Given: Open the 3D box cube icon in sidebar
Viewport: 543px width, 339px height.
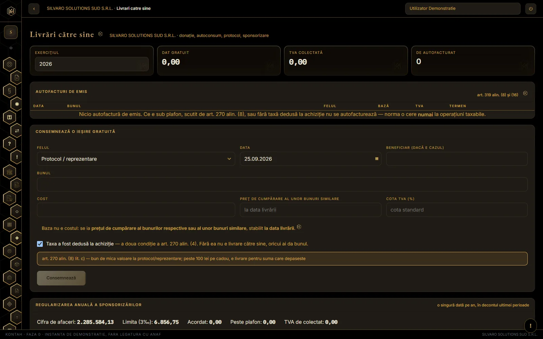Looking at the screenshot, I should (x=17, y=264).
